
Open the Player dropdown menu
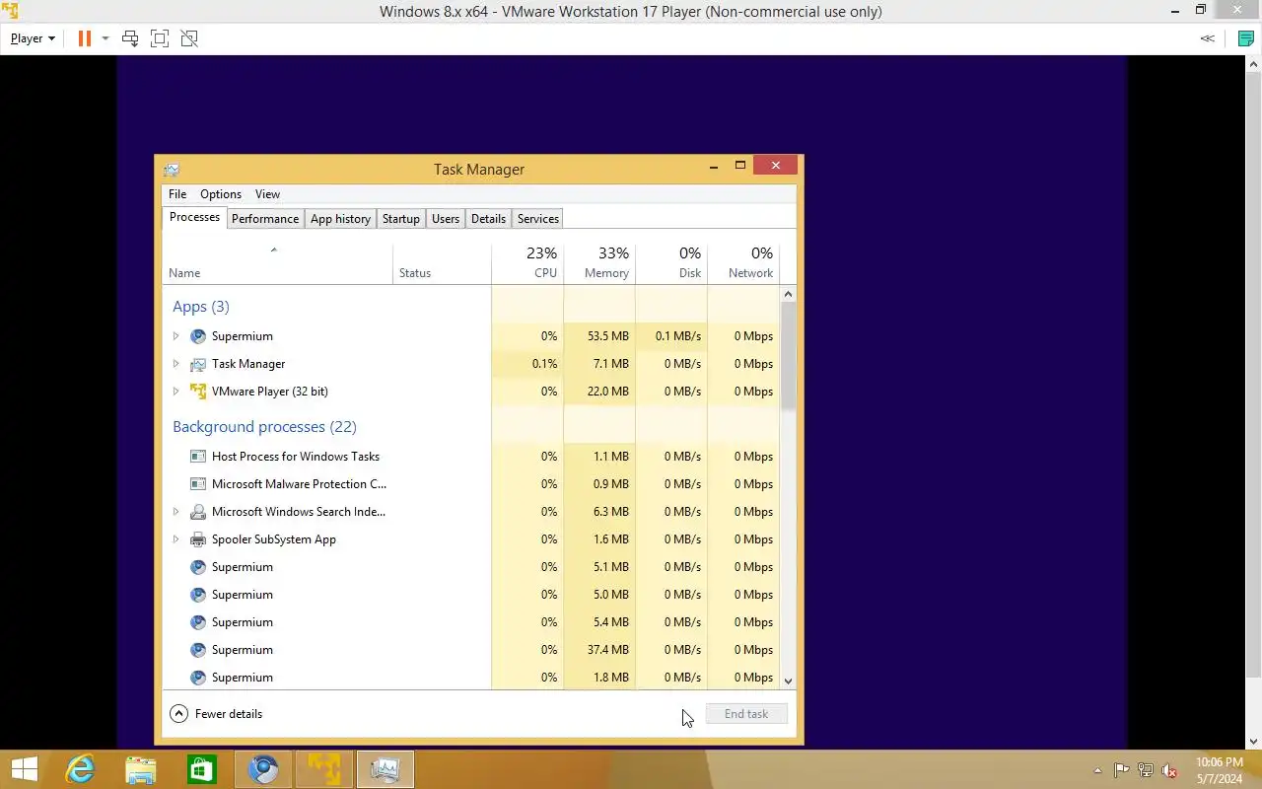click(x=33, y=38)
